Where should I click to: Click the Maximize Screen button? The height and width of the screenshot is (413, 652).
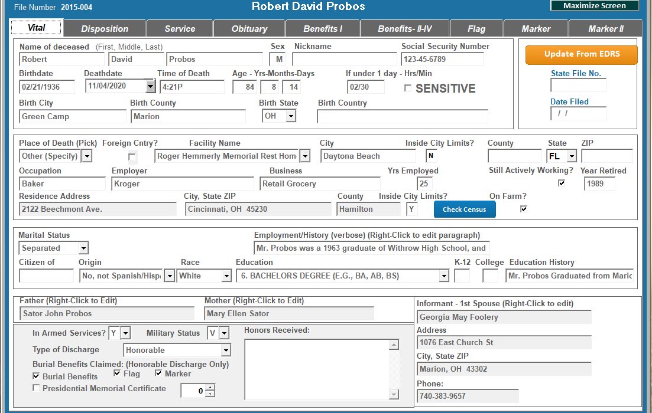(x=594, y=6)
